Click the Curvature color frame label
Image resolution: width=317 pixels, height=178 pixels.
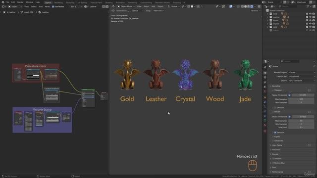click(x=36, y=66)
